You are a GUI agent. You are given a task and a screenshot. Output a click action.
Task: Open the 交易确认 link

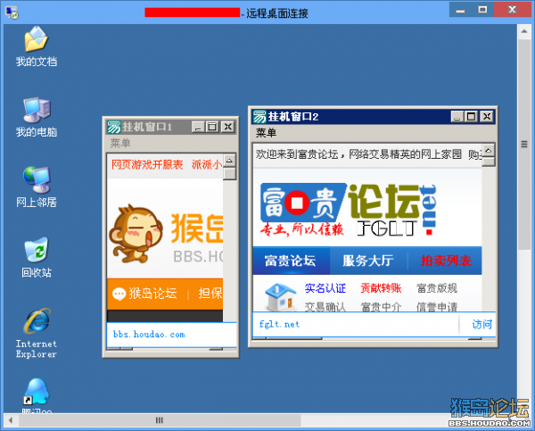325,307
